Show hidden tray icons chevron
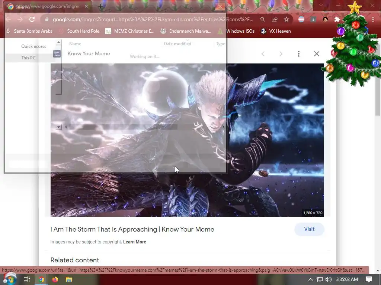The width and height of the screenshot is (381, 285). click(x=311, y=279)
